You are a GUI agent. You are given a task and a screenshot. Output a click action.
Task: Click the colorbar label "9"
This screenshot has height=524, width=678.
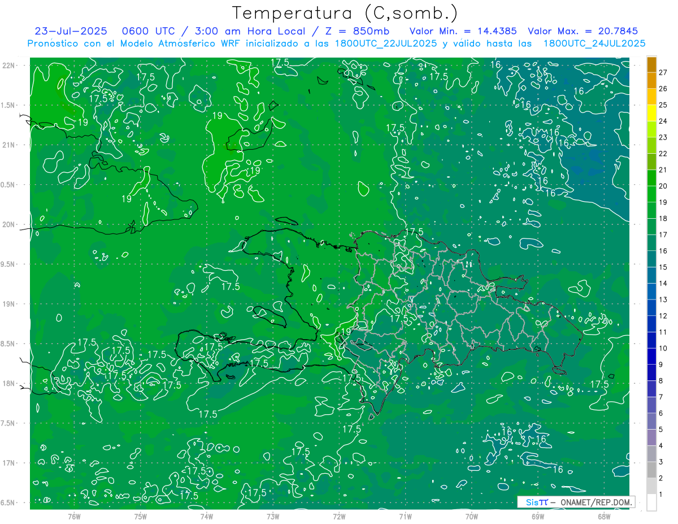coord(661,364)
